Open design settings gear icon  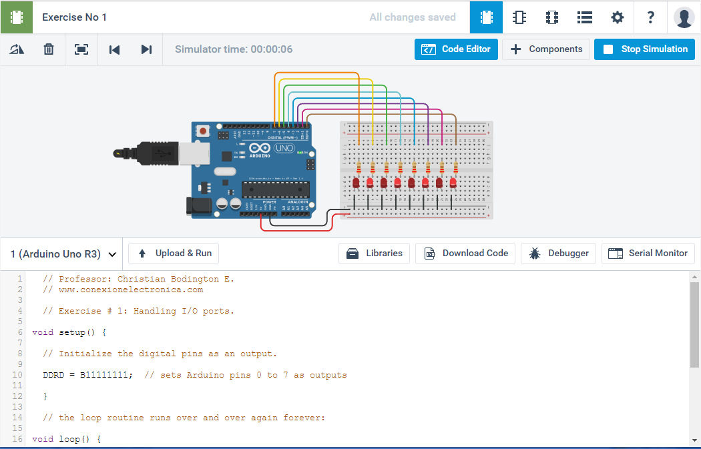(x=618, y=17)
